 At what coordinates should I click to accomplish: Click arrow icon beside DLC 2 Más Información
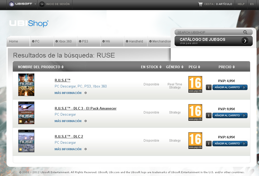[x=85, y=149]
